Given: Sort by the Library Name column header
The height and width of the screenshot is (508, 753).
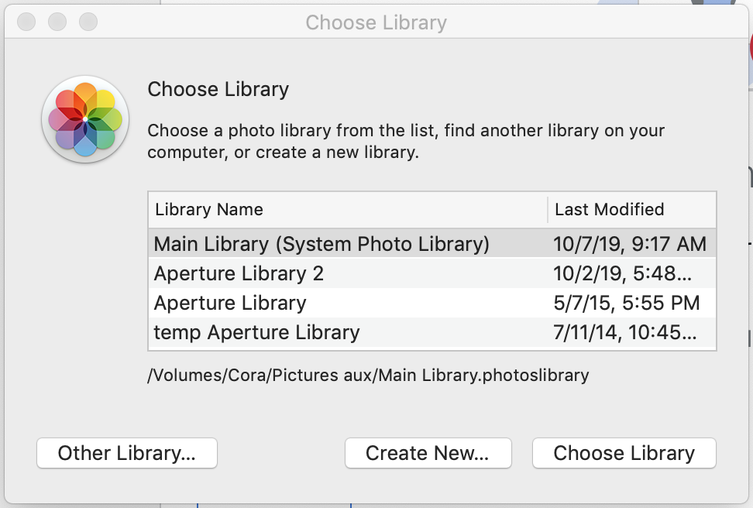Looking at the screenshot, I should [209, 210].
